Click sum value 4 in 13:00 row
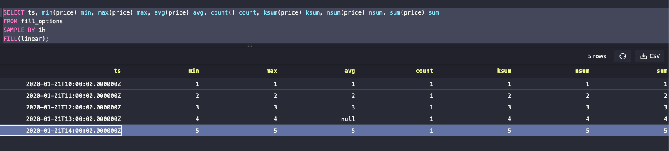The image size is (669, 151). click(665, 119)
